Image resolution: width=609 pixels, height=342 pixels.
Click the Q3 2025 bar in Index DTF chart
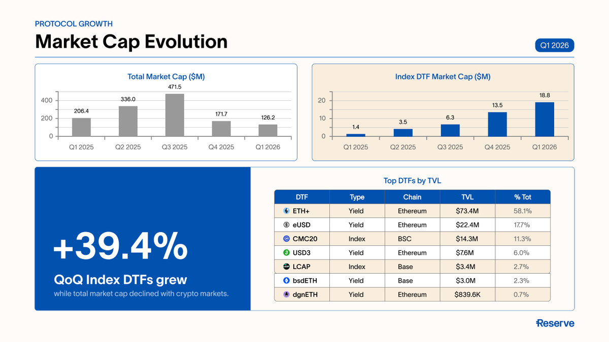coord(450,131)
